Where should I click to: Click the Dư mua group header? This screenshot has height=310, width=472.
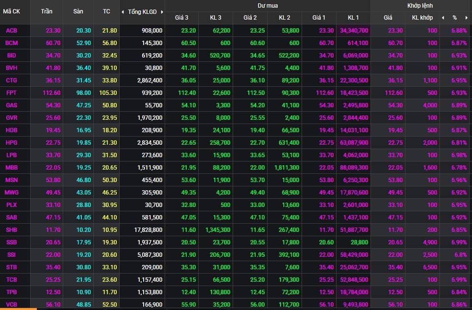tap(268, 6)
